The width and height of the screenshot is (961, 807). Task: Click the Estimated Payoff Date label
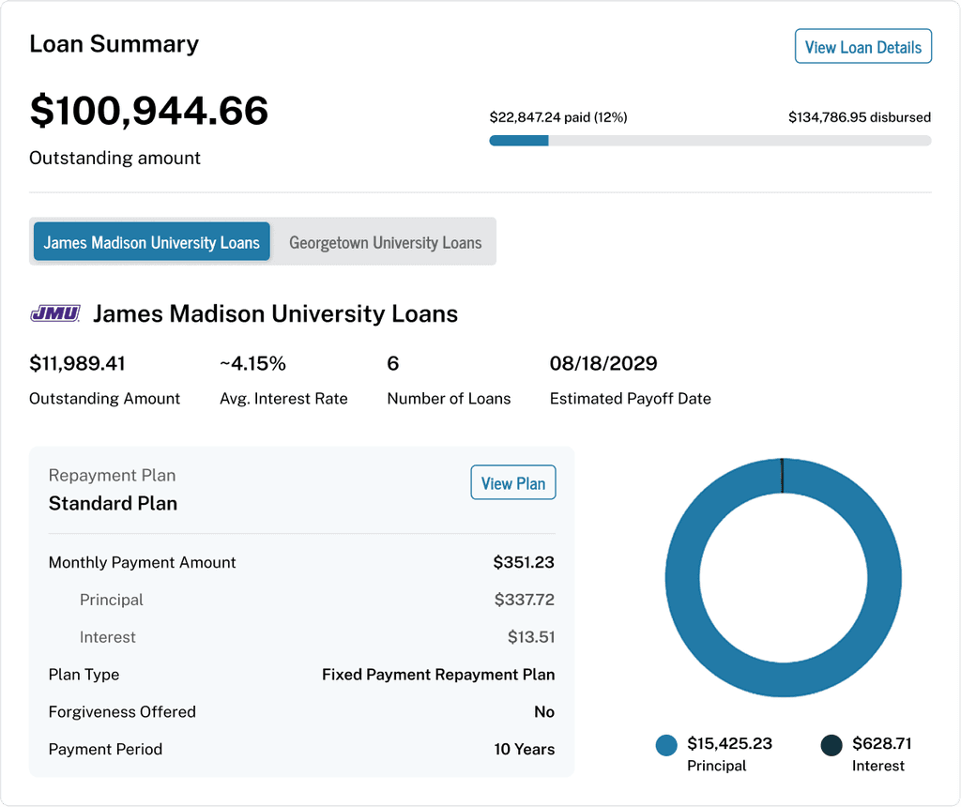click(630, 398)
